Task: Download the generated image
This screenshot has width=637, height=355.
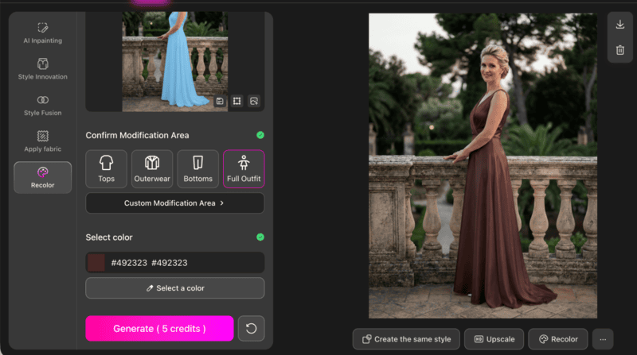Action: (620, 25)
